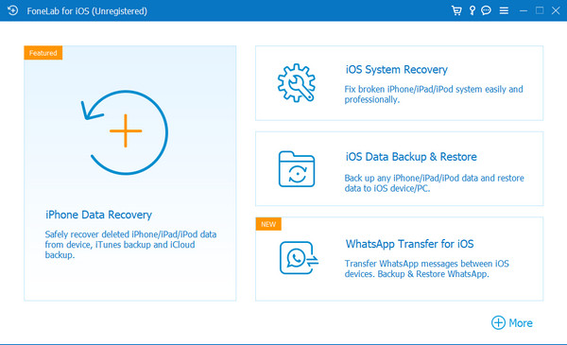
Task: Click the More link
Action: [521, 323]
